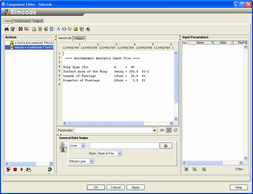The height and width of the screenshot is (194, 253).
Task: Click the swipe action button beside line field
Action: [x=165, y=146]
